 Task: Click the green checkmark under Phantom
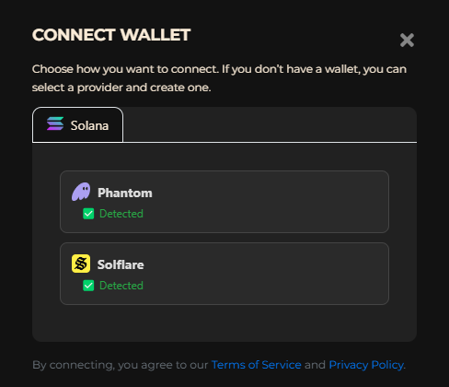[88, 214]
